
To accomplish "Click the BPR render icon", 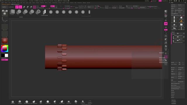I will pyautogui.click(x=166, y=11).
